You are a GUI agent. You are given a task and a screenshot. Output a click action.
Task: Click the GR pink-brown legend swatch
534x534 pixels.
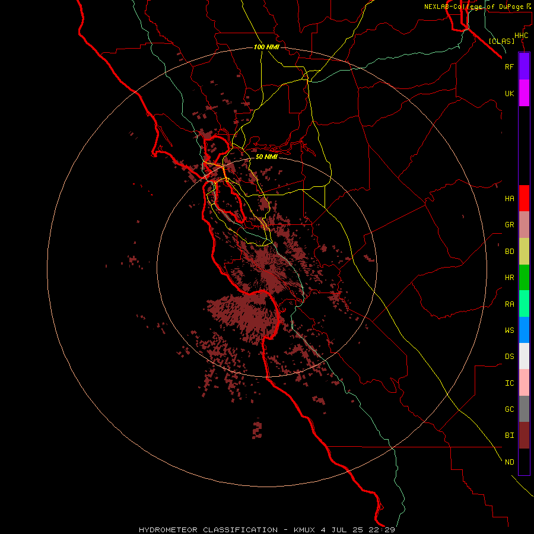pyautogui.click(x=524, y=225)
